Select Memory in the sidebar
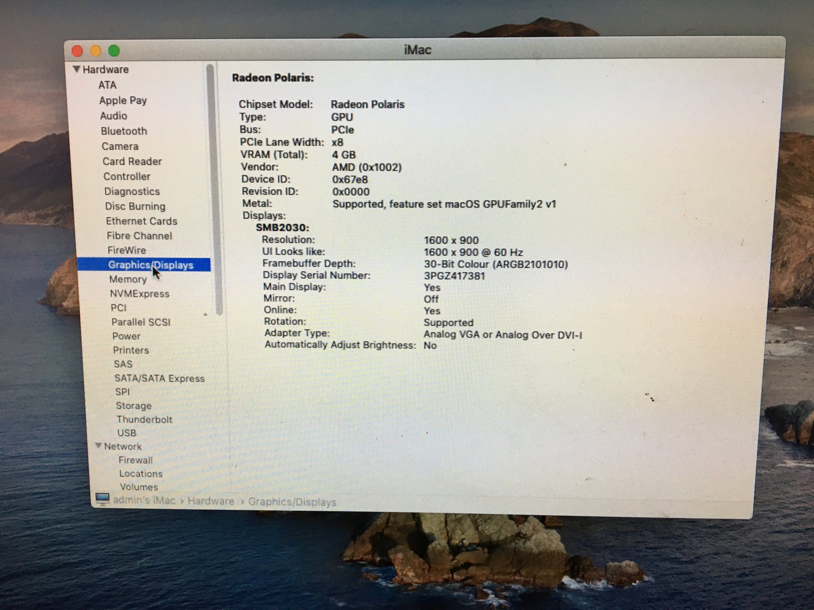 [x=128, y=279]
